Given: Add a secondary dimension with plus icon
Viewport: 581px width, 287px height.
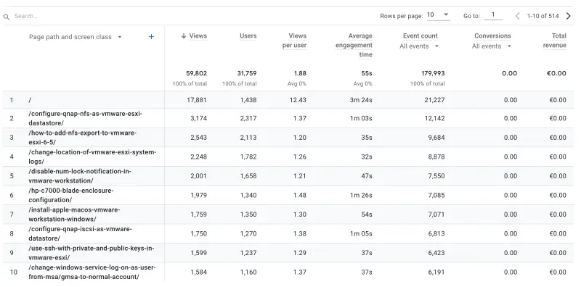Looking at the screenshot, I should (x=151, y=37).
